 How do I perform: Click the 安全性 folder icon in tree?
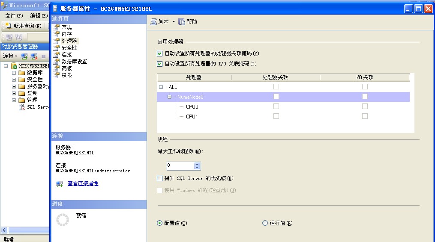(x=21, y=80)
